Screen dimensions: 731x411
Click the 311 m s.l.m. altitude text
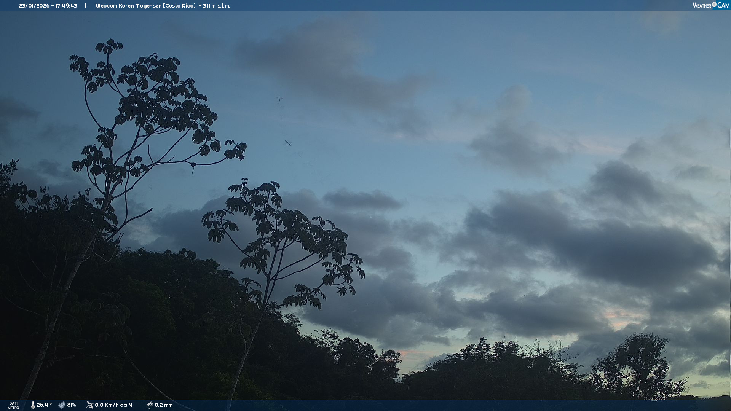tap(216, 6)
